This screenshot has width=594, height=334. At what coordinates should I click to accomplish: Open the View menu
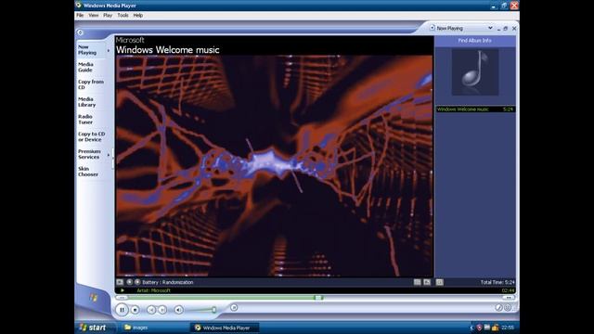(94, 16)
